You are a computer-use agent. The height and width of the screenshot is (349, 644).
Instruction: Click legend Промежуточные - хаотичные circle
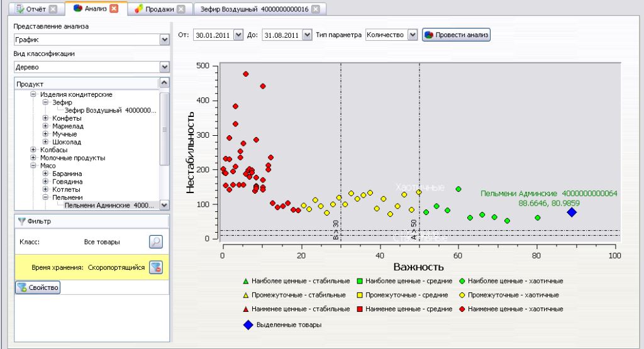[462, 295]
